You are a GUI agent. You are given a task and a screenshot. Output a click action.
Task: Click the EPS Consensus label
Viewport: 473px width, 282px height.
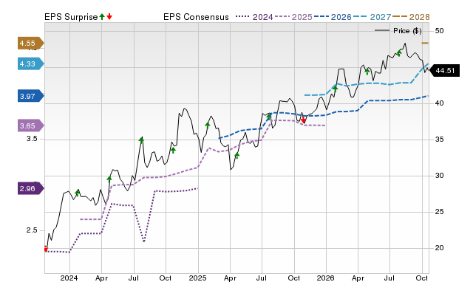pos(196,17)
